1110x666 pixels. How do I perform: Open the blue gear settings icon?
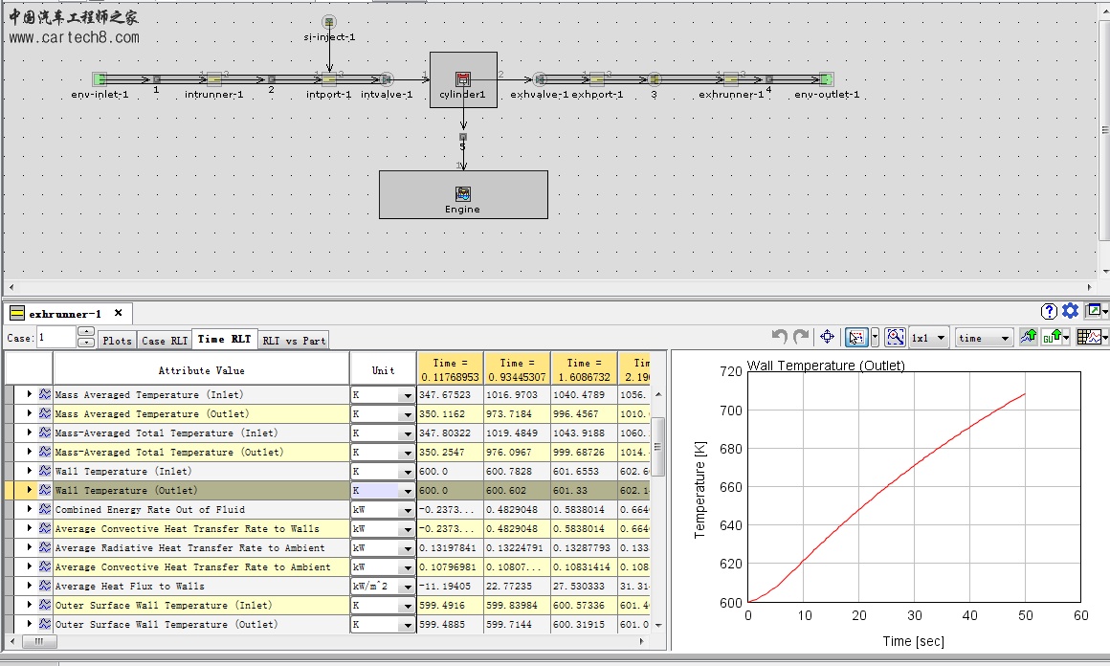click(1071, 311)
